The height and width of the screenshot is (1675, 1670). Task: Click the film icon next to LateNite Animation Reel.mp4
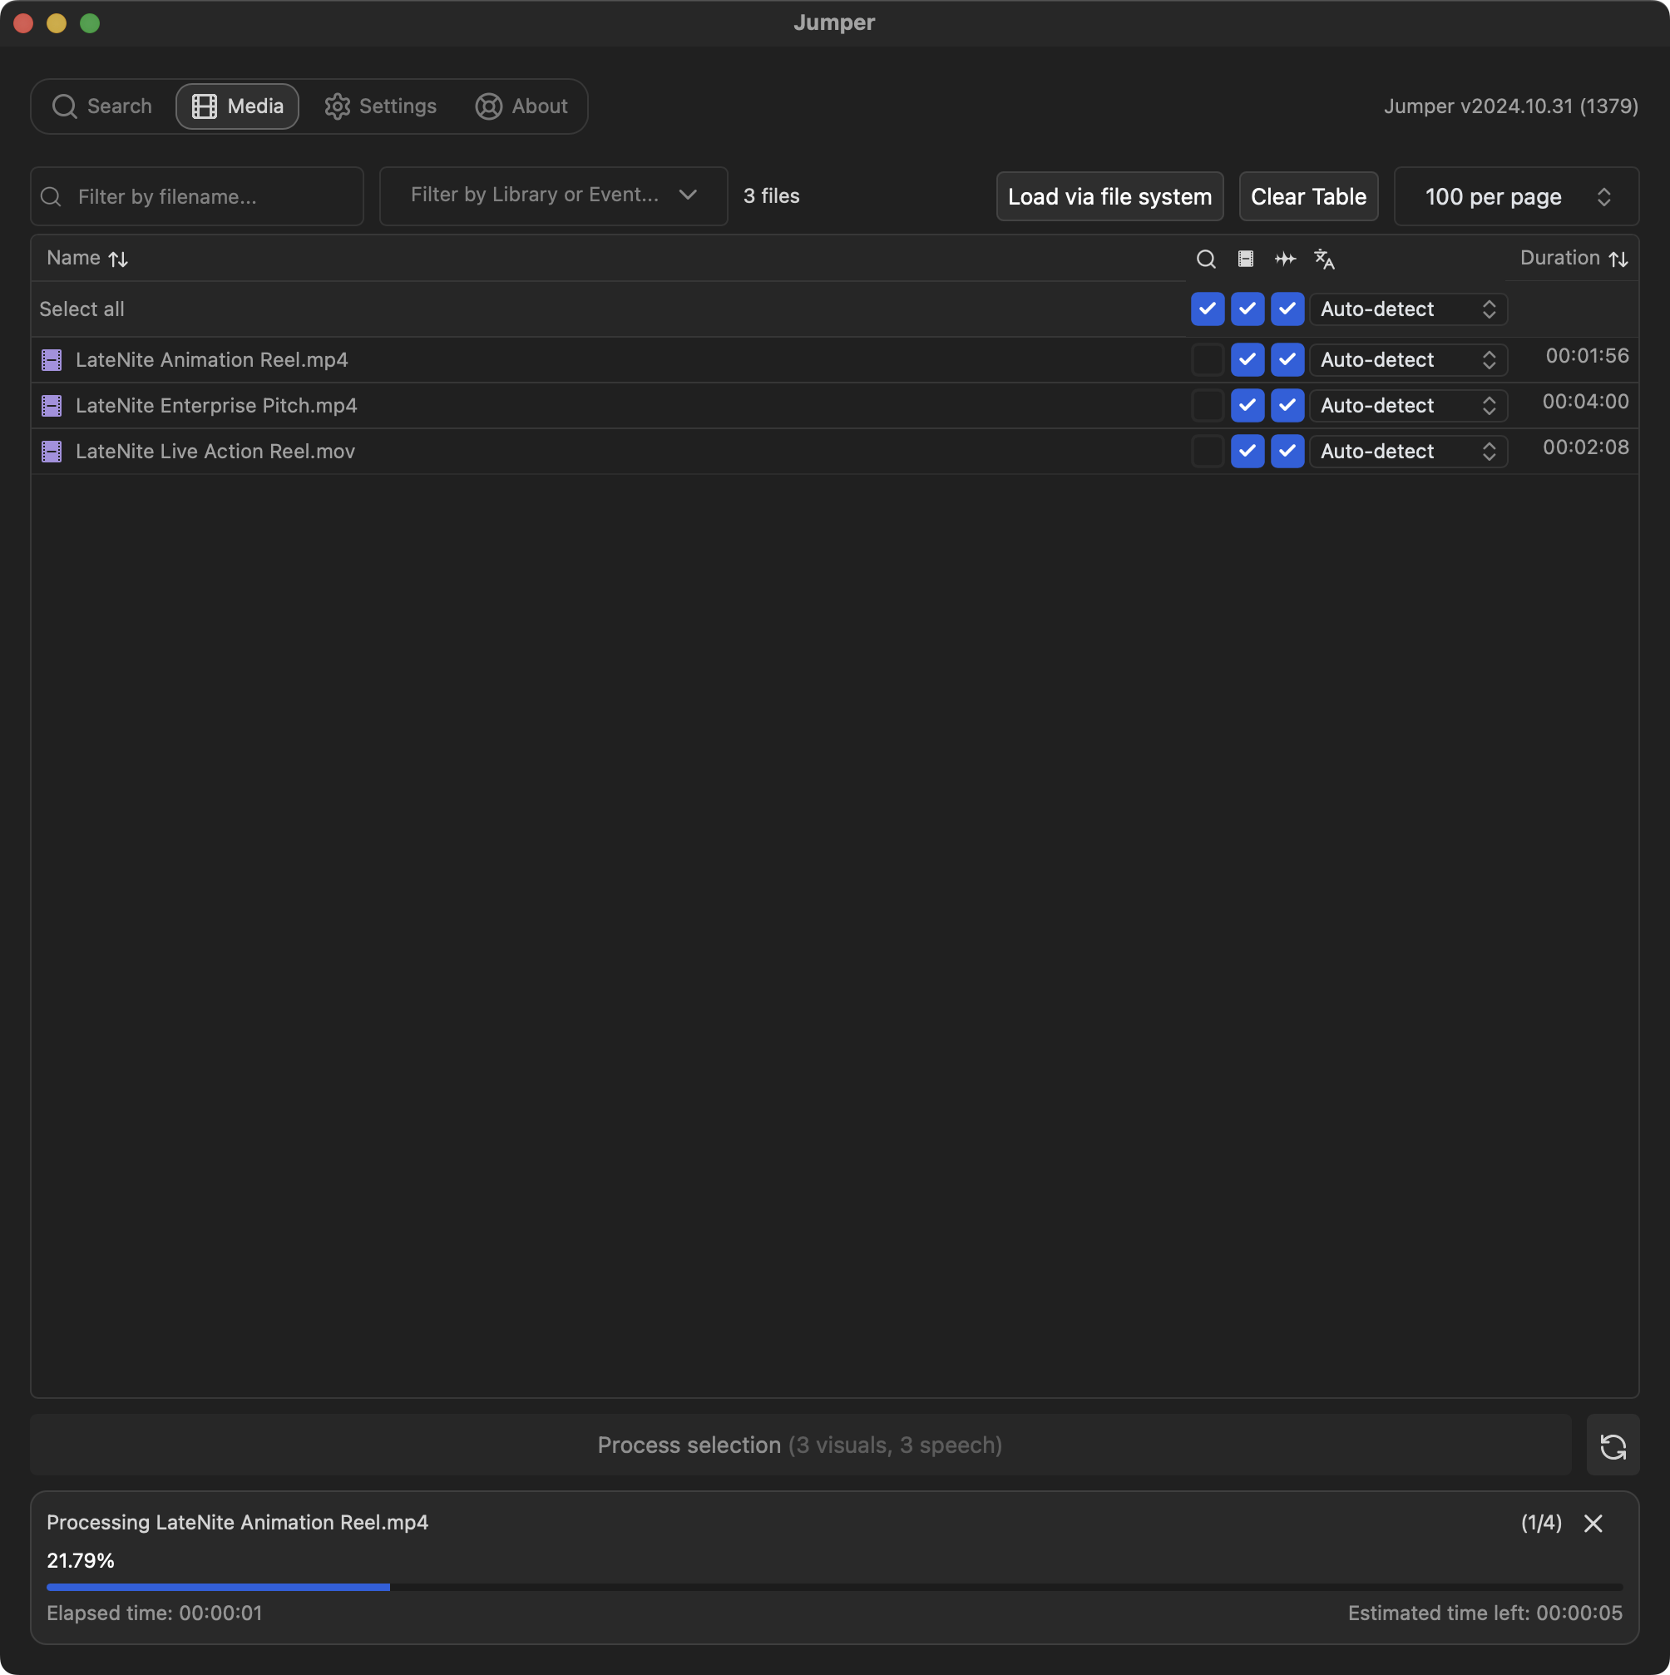pos(52,360)
